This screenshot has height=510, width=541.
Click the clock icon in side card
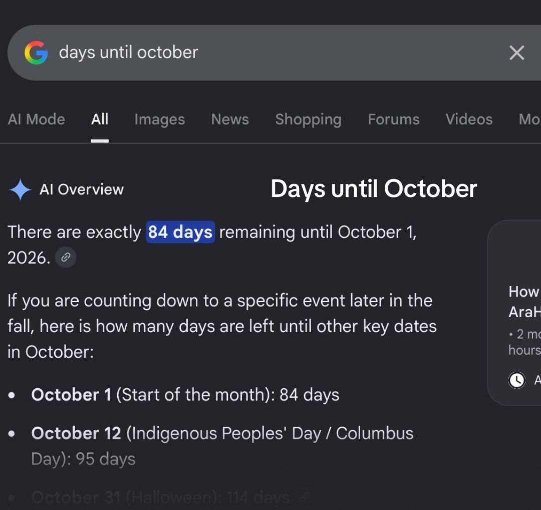pyautogui.click(x=516, y=380)
